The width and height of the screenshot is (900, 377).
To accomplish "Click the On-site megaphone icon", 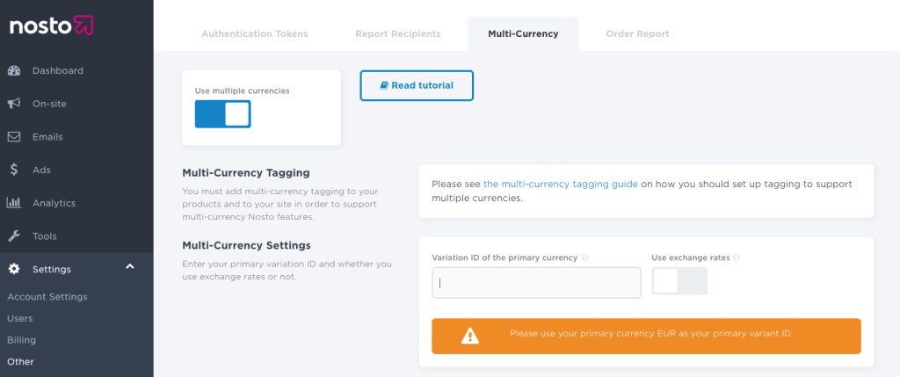I will [14, 104].
